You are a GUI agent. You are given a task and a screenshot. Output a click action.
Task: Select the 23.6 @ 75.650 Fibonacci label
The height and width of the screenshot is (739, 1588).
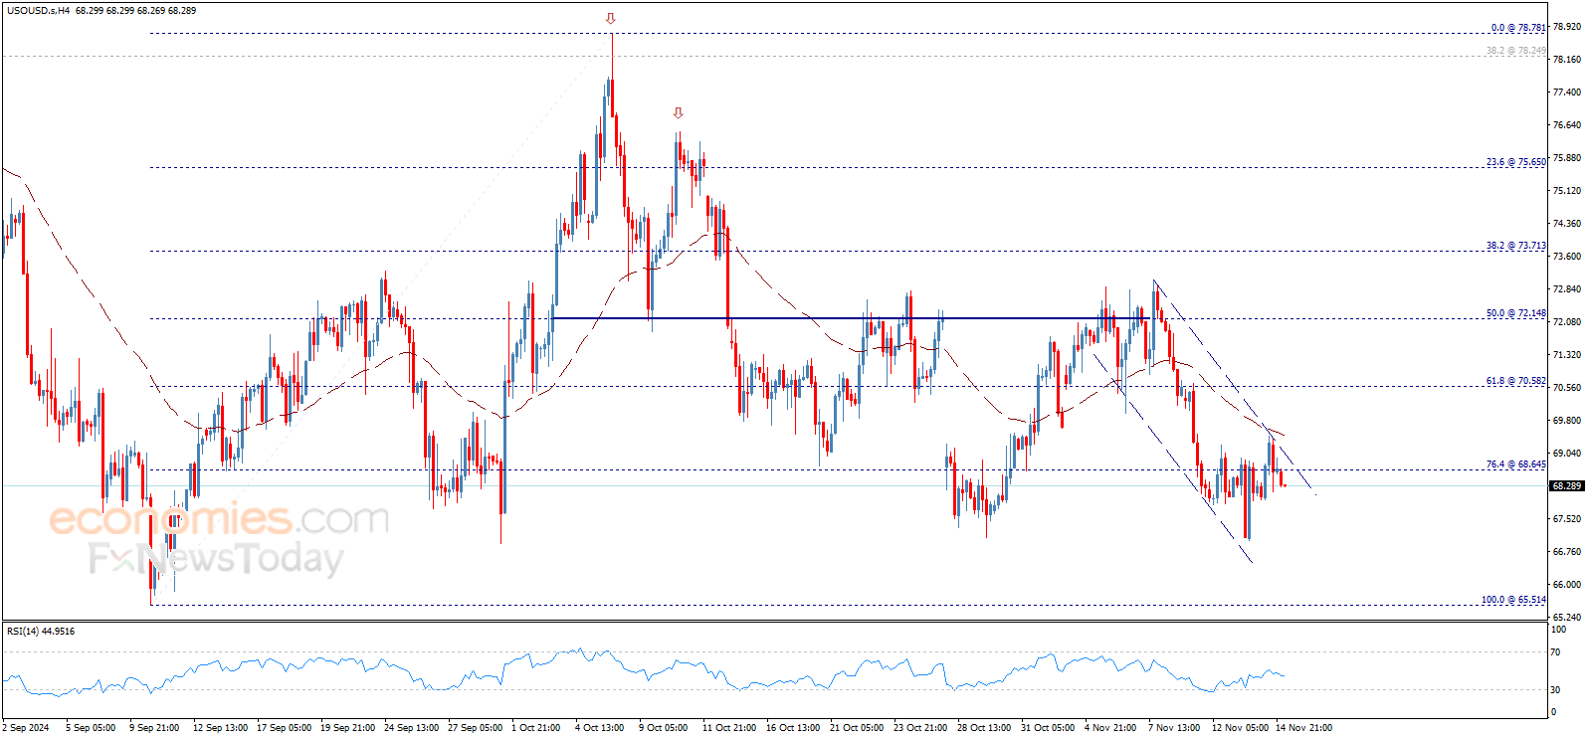click(x=1516, y=162)
